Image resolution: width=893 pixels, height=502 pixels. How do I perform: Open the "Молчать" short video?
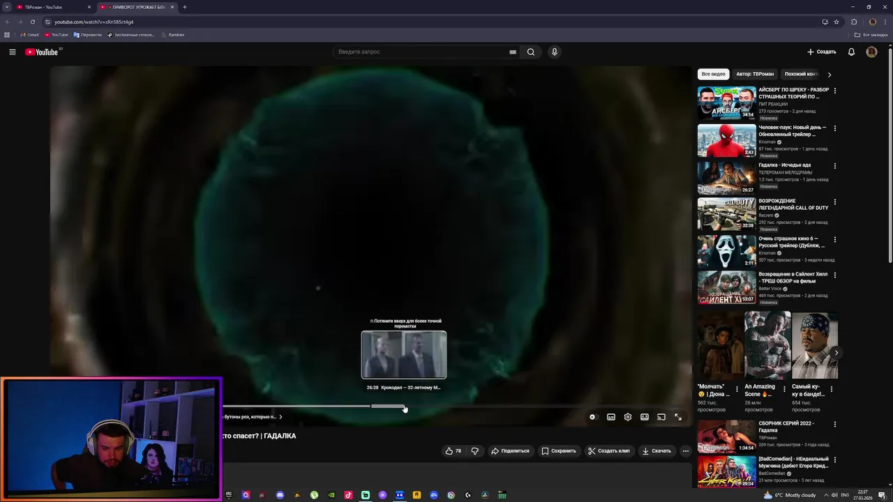click(719, 345)
